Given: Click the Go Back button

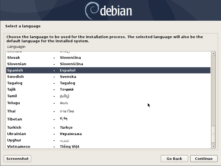Looking at the screenshot, I should (x=174, y=159).
